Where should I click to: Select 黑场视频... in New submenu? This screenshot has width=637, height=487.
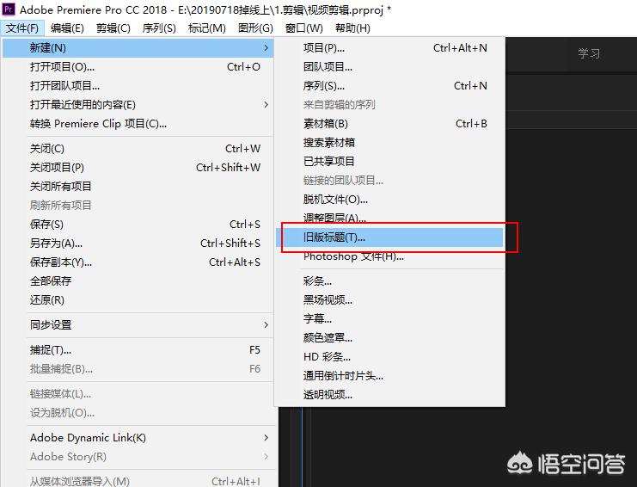[x=389, y=300]
